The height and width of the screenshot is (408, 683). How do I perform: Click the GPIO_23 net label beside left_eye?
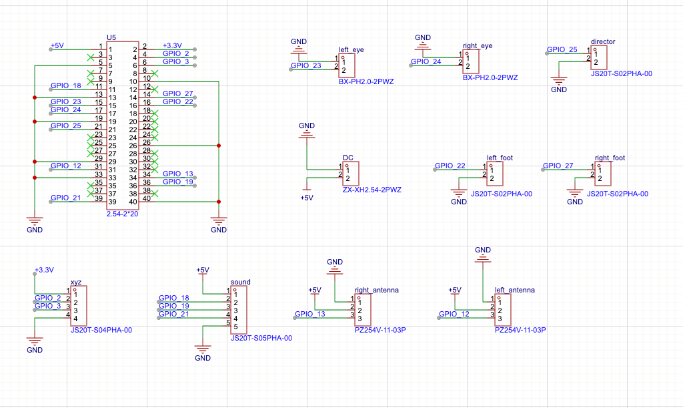click(305, 65)
